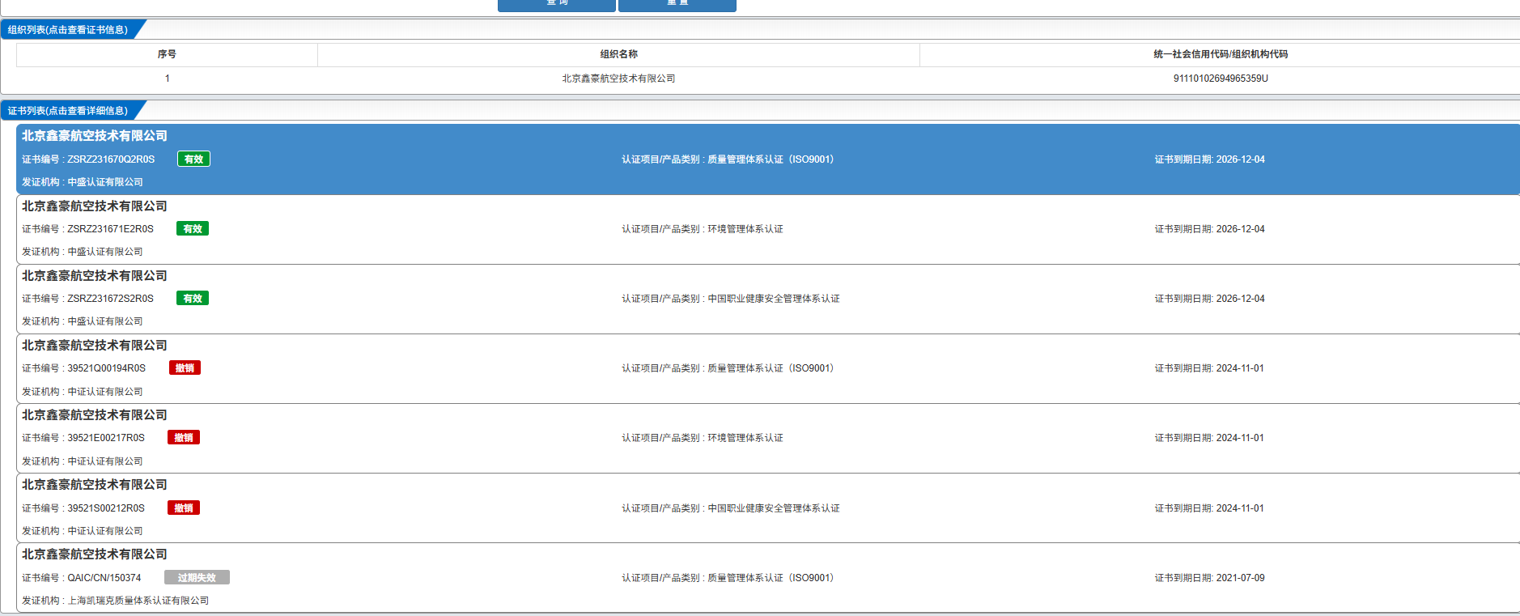The height and width of the screenshot is (616, 1520).
Task: Click the '组织名称' column header
Action: click(618, 54)
